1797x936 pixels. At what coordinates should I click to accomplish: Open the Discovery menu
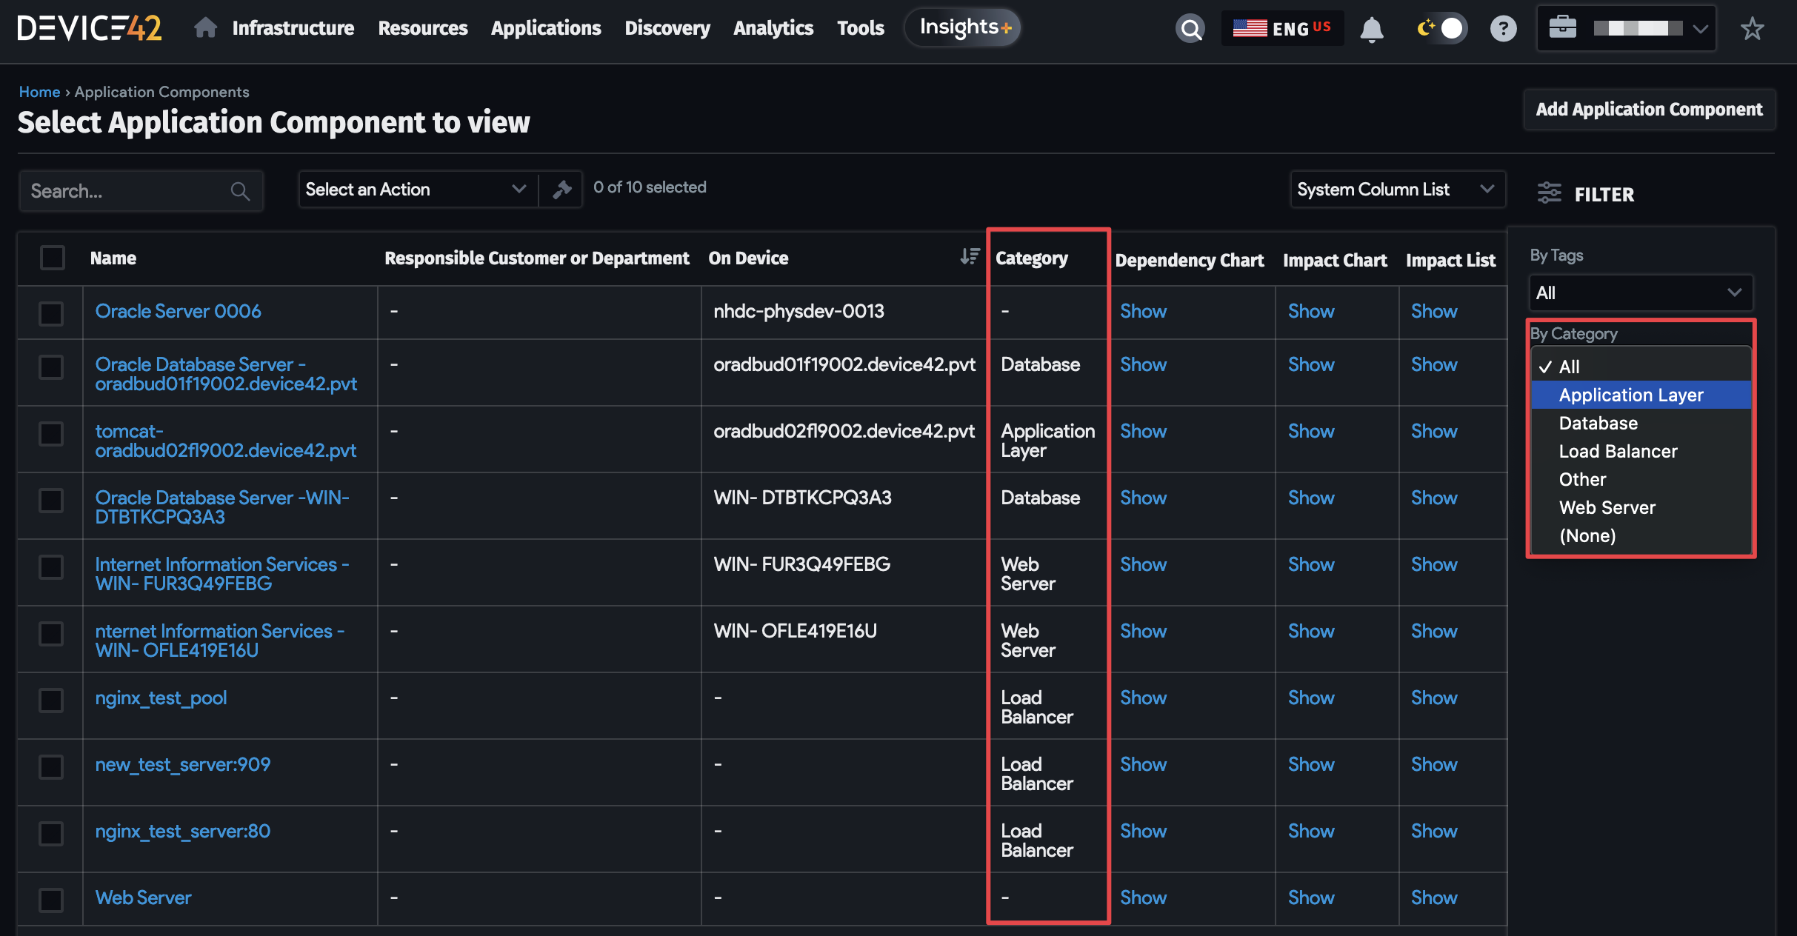pos(667,28)
